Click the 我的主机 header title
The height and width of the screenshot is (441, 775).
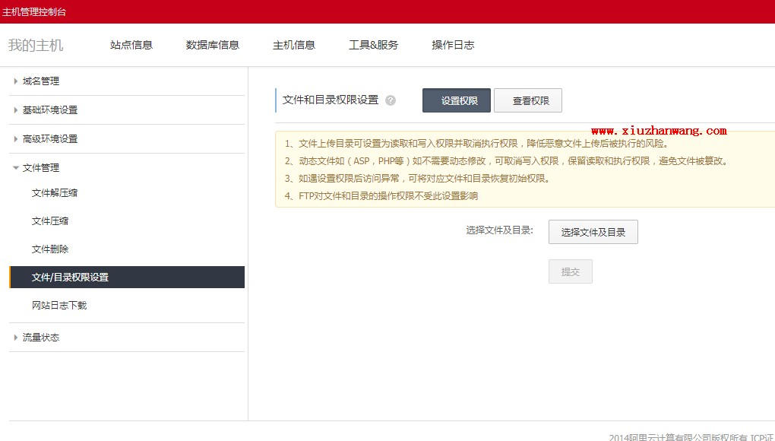36,45
